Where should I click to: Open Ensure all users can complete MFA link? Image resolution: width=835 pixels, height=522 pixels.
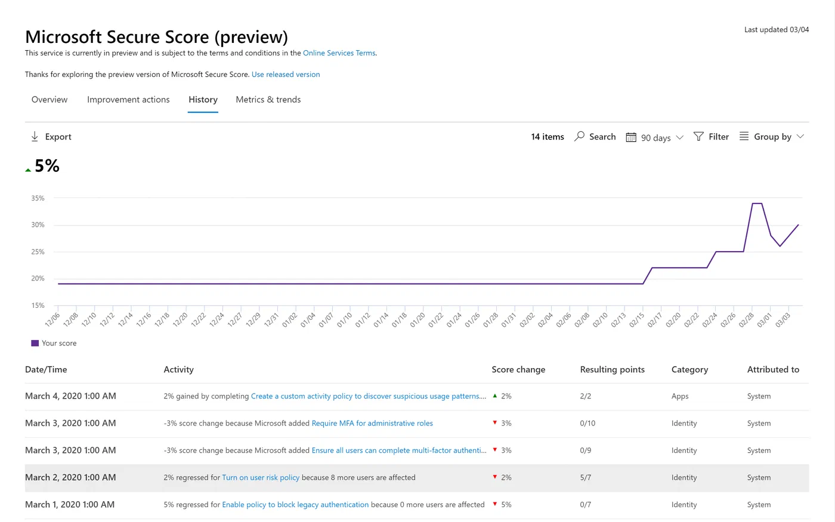[x=399, y=450]
